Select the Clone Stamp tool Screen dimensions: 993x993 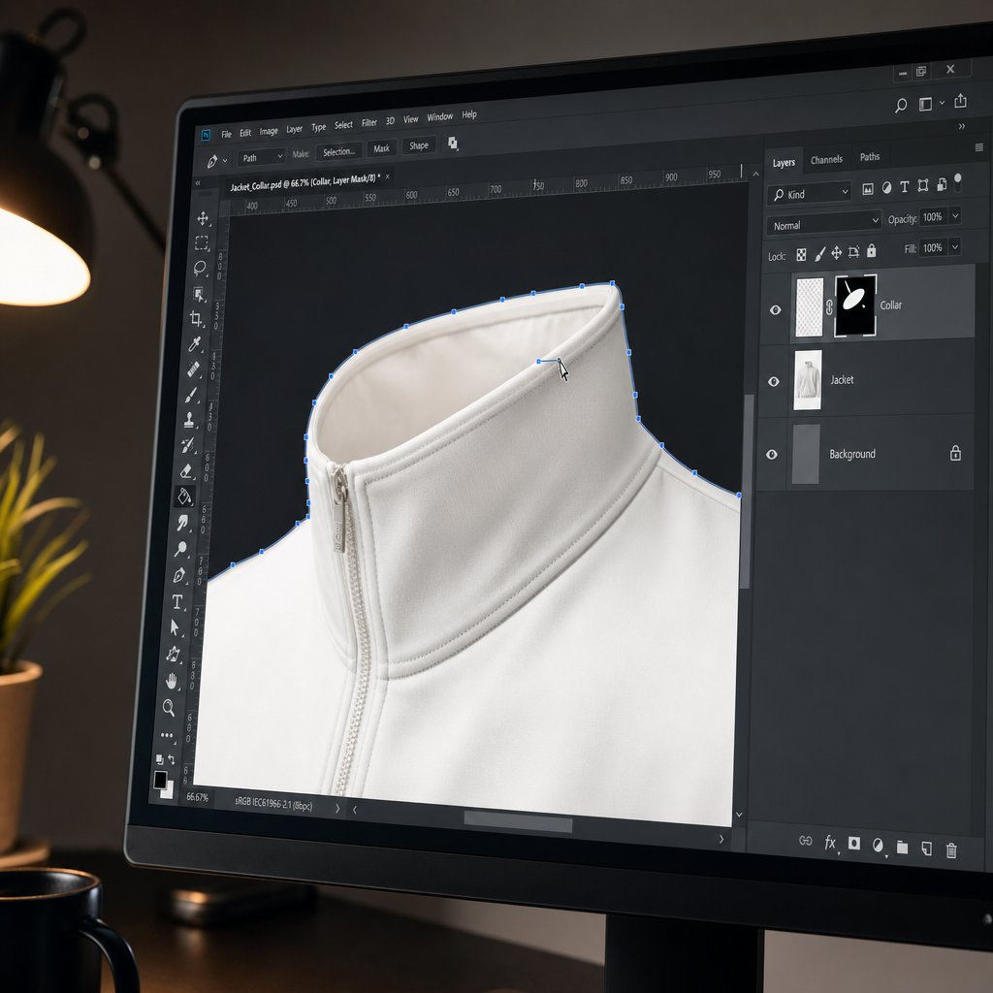[189, 420]
